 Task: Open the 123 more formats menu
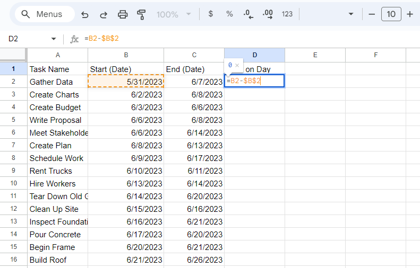[287, 14]
